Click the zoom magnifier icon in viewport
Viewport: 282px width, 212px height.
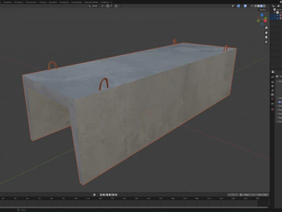(x=266, y=28)
